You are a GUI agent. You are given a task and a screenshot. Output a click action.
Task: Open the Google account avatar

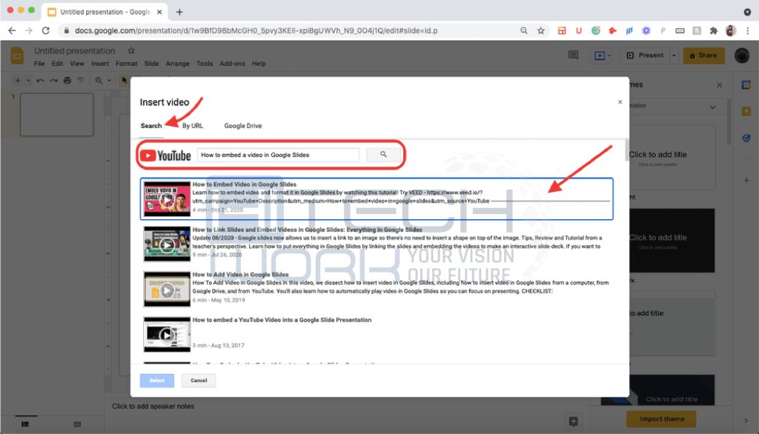(742, 56)
